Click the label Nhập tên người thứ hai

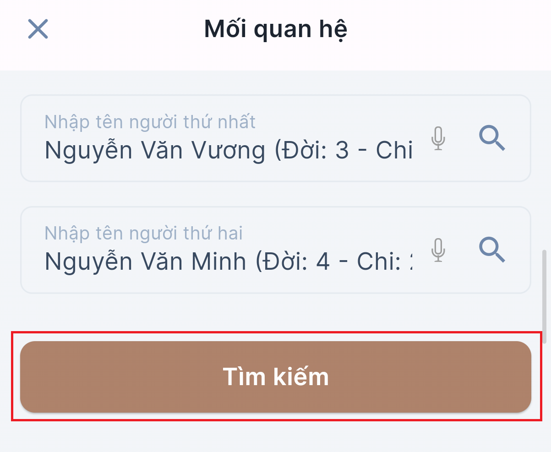(143, 234)
